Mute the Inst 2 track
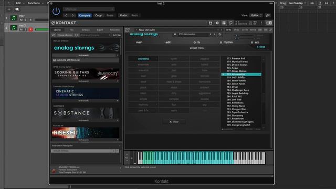The height and width of the screenshot is (189, 336). (21, 29)
